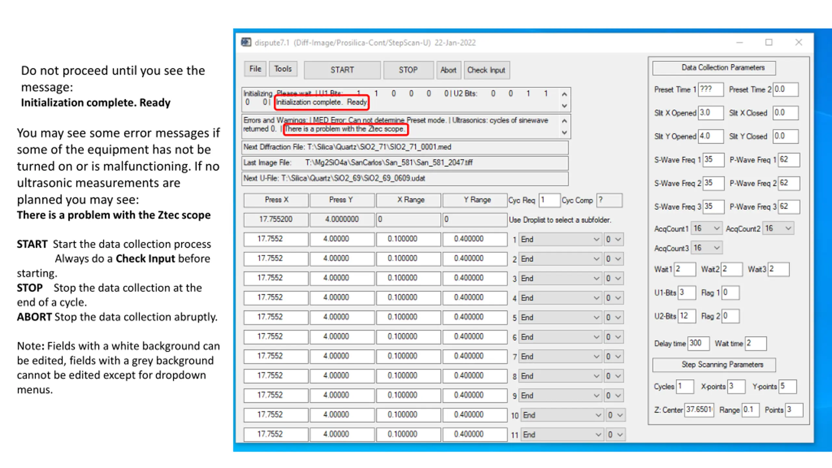
Task: Click the Check Input button
Action: (487, 70)
